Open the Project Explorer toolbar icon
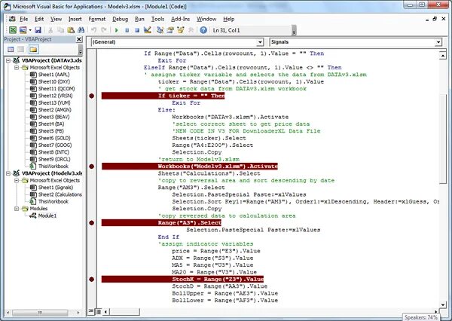This screenshot has width=452, height=321. (x=160, y=30)
